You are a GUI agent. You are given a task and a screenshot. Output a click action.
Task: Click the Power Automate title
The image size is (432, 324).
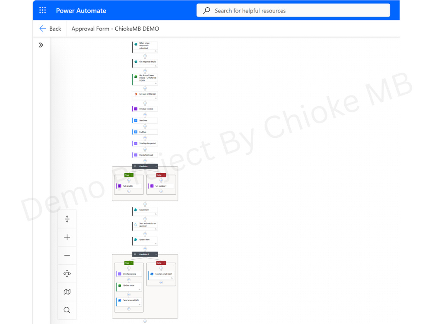pos(81,10)
